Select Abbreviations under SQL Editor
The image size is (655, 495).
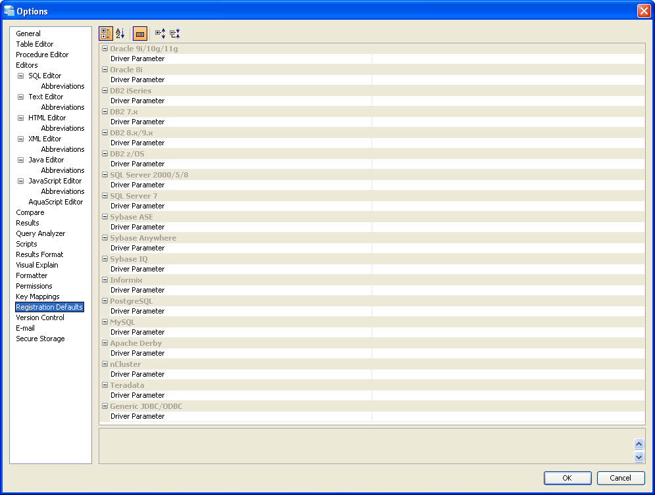point(62,86)
